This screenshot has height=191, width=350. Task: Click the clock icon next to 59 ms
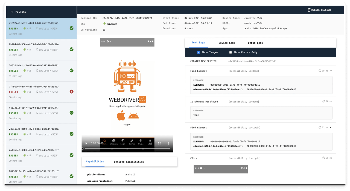[x=324, y=158]
